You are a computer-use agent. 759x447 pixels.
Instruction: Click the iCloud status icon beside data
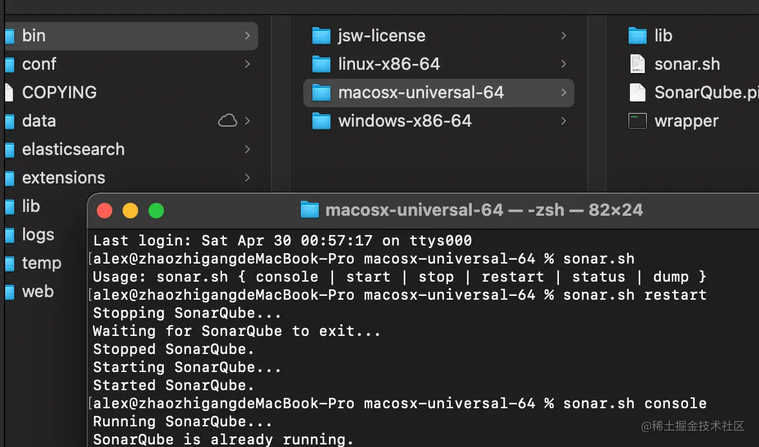pyautogui.click(x=227, y=121)
